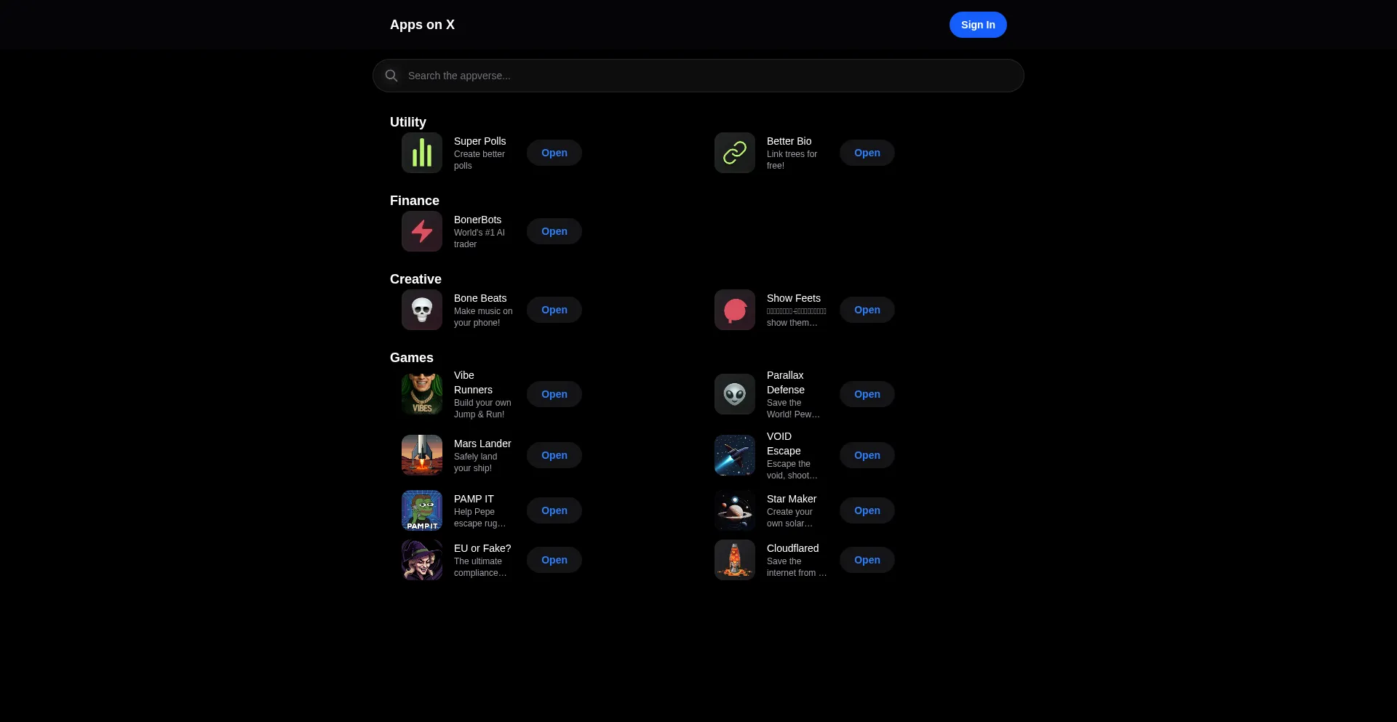This screenshot has height=722, width=1397.
Task: Click the Star Maker planet icon
Action: tap(735, 510)
